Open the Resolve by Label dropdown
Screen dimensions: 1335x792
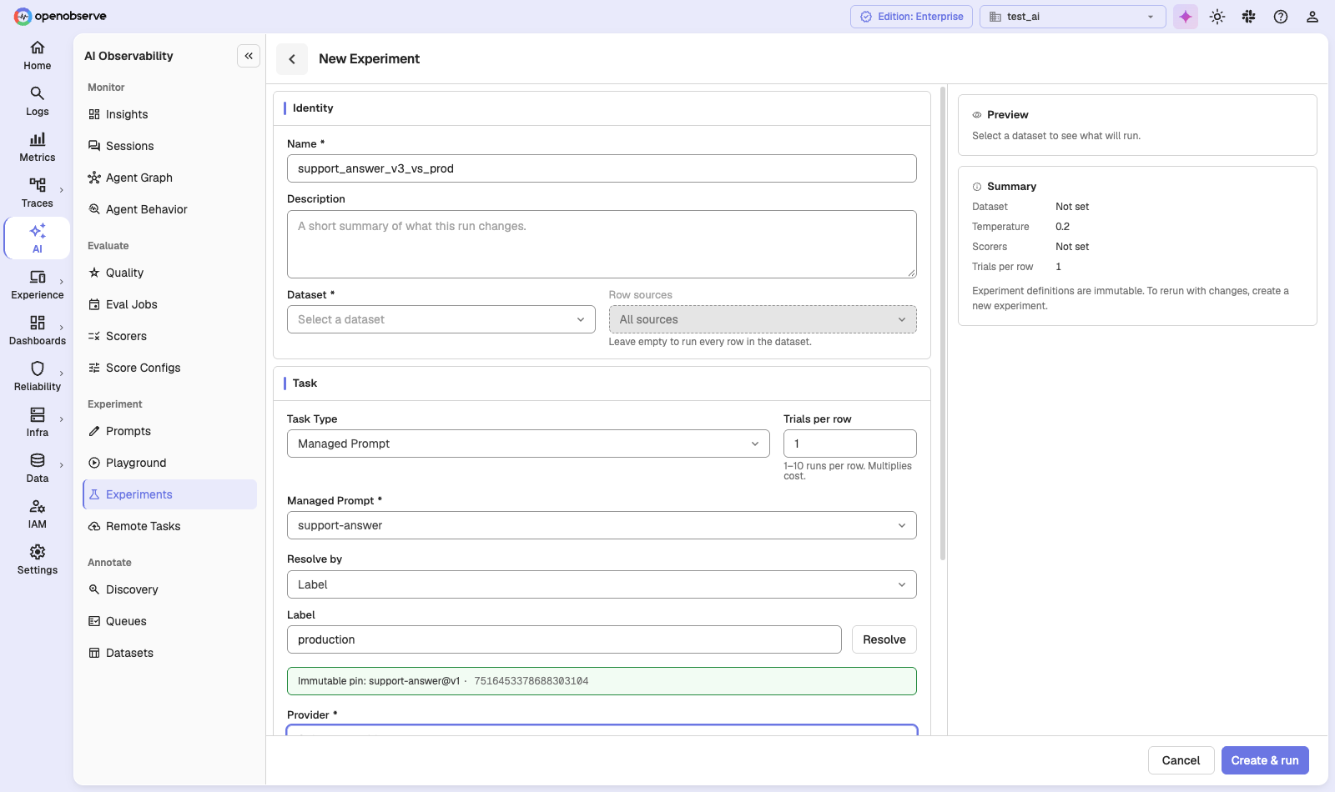click(602, 584)
